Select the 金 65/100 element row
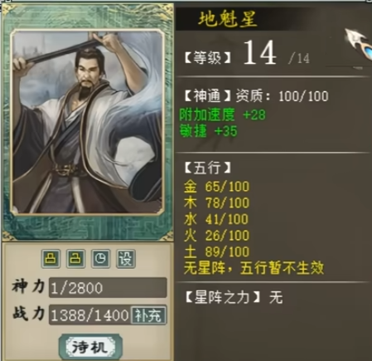Image resolution: width=372 pixels, height=361 pixels. click(x=216, y=187)
